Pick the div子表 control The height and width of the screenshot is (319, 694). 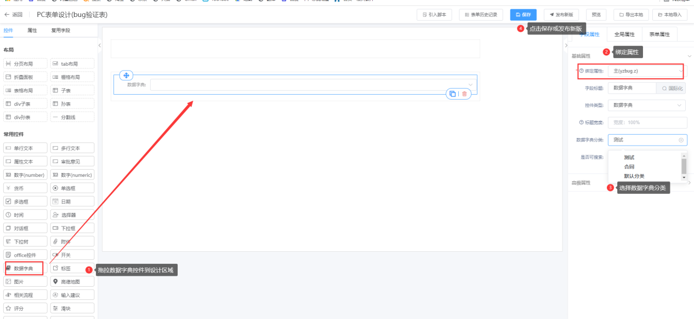click(25, 103)
